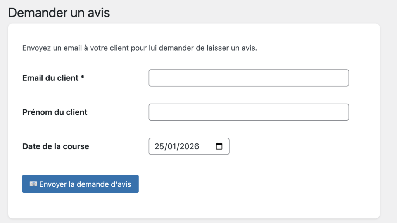Image resolution: width=397 pixels, height=223 pixels.
Task: Click the "Date de la course" label
Action: point(55,146)
